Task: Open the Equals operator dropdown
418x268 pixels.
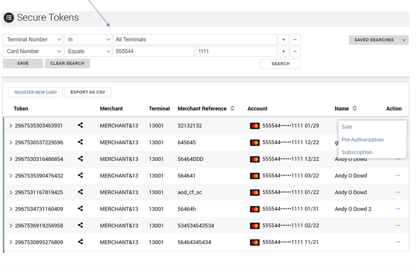Action: [88, 51]
